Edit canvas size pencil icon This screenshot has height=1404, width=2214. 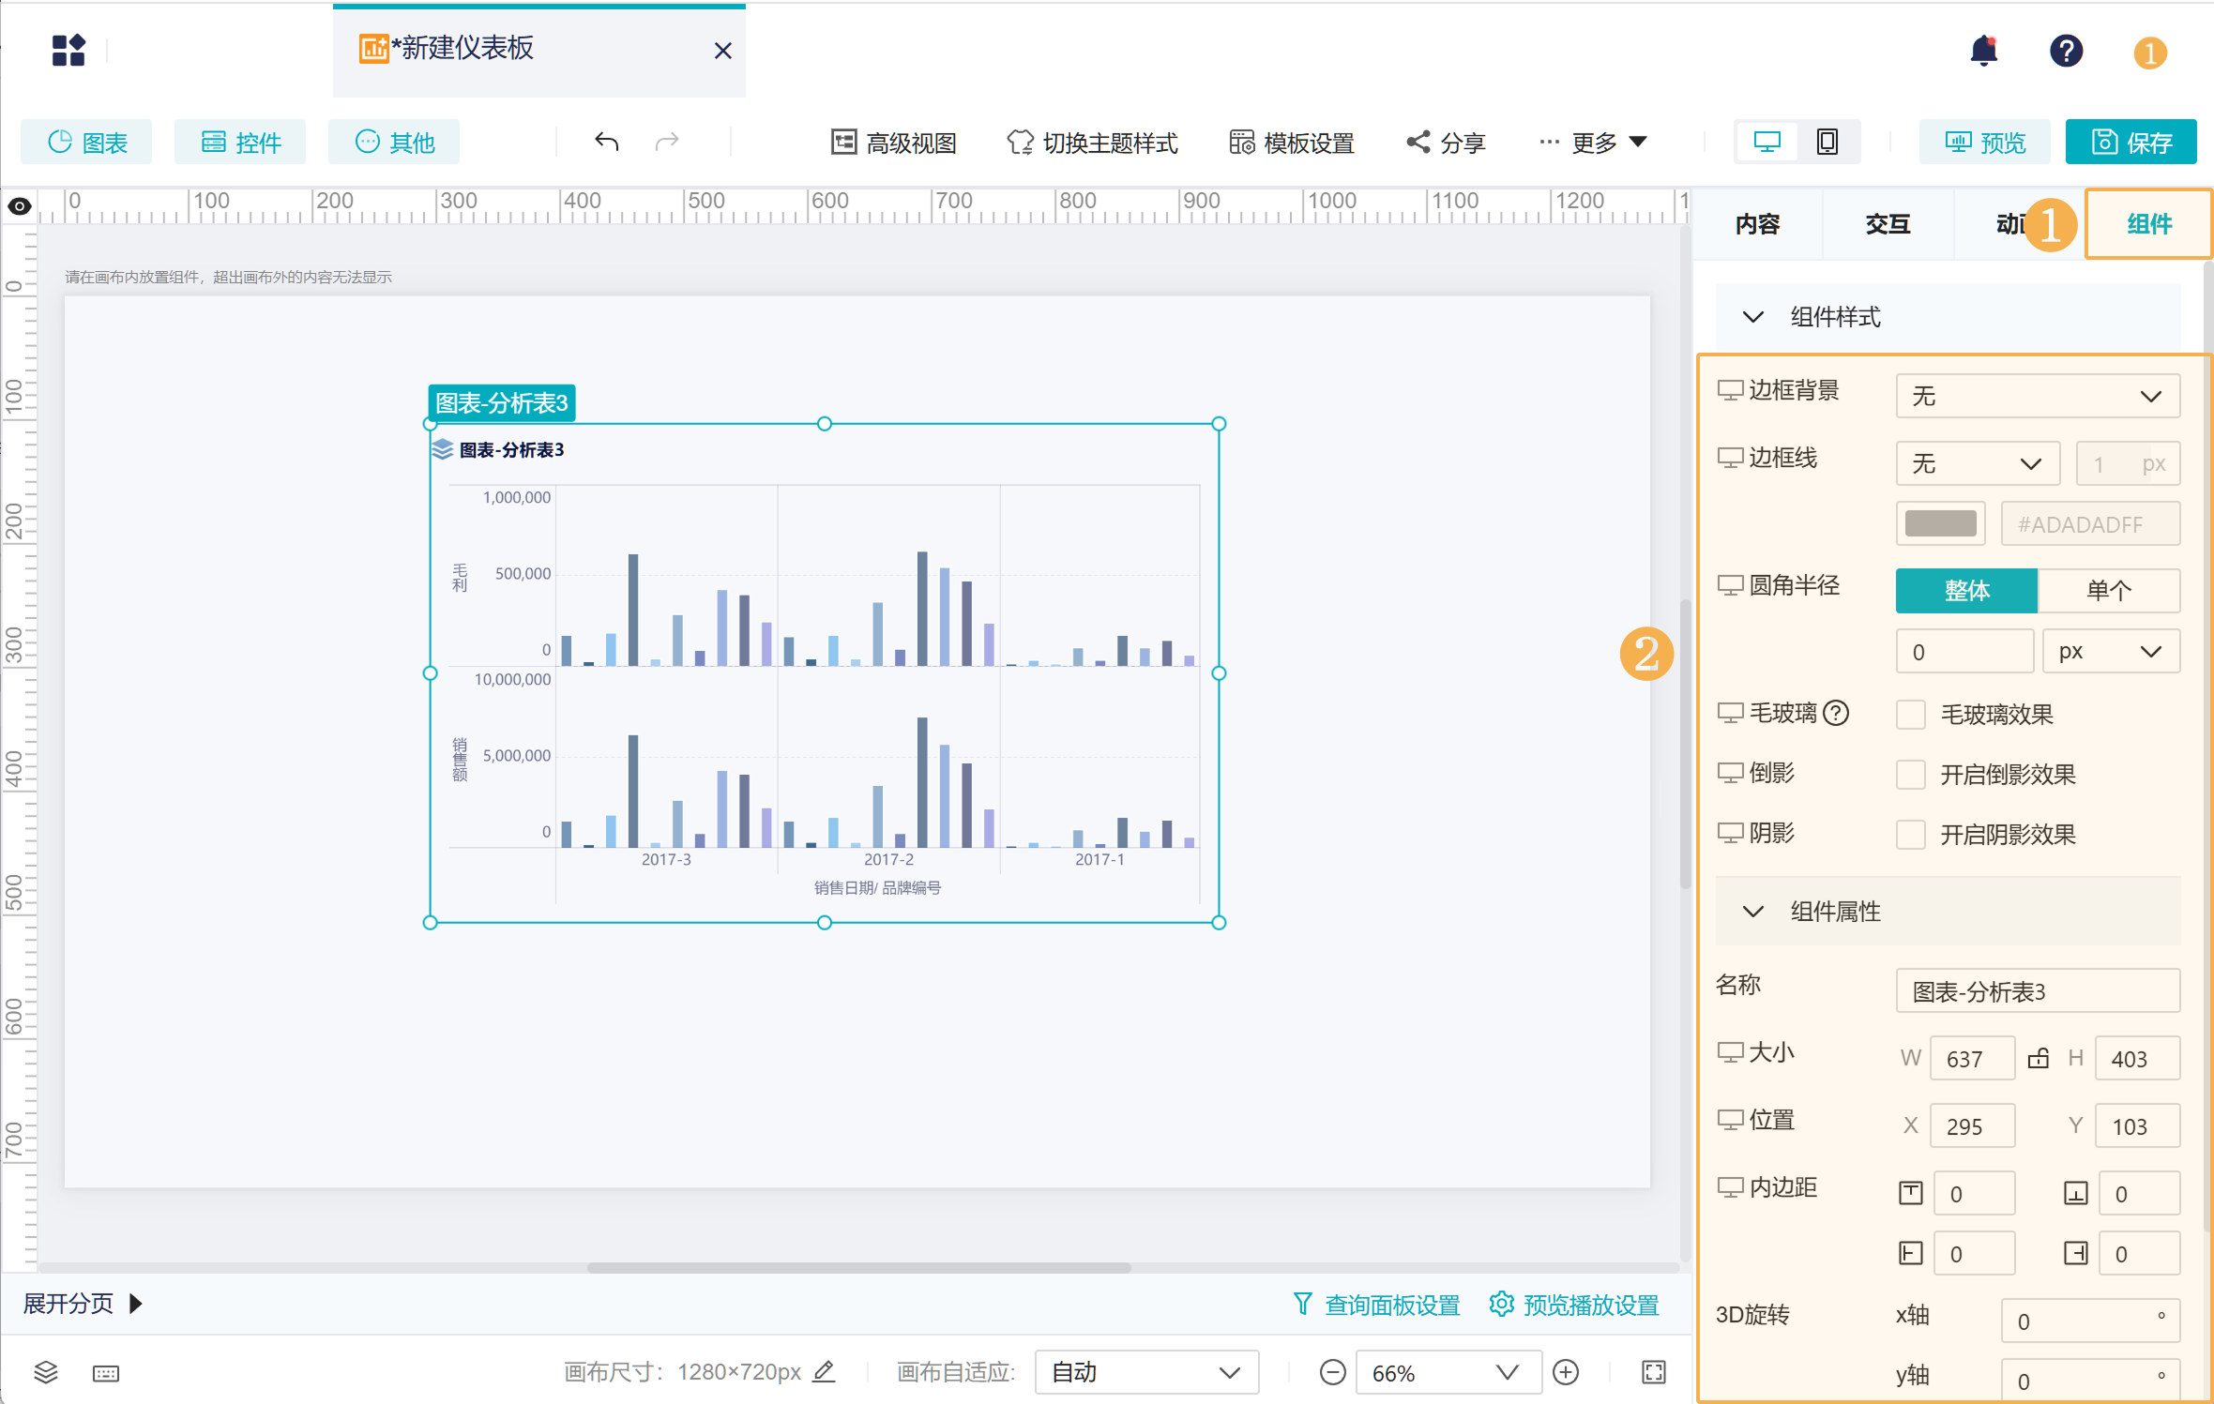pos(824,1371)
